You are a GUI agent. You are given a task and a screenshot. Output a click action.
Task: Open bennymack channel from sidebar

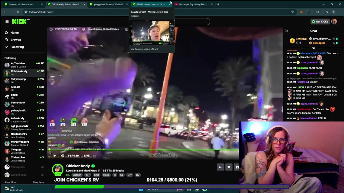(x=24, y=104)
